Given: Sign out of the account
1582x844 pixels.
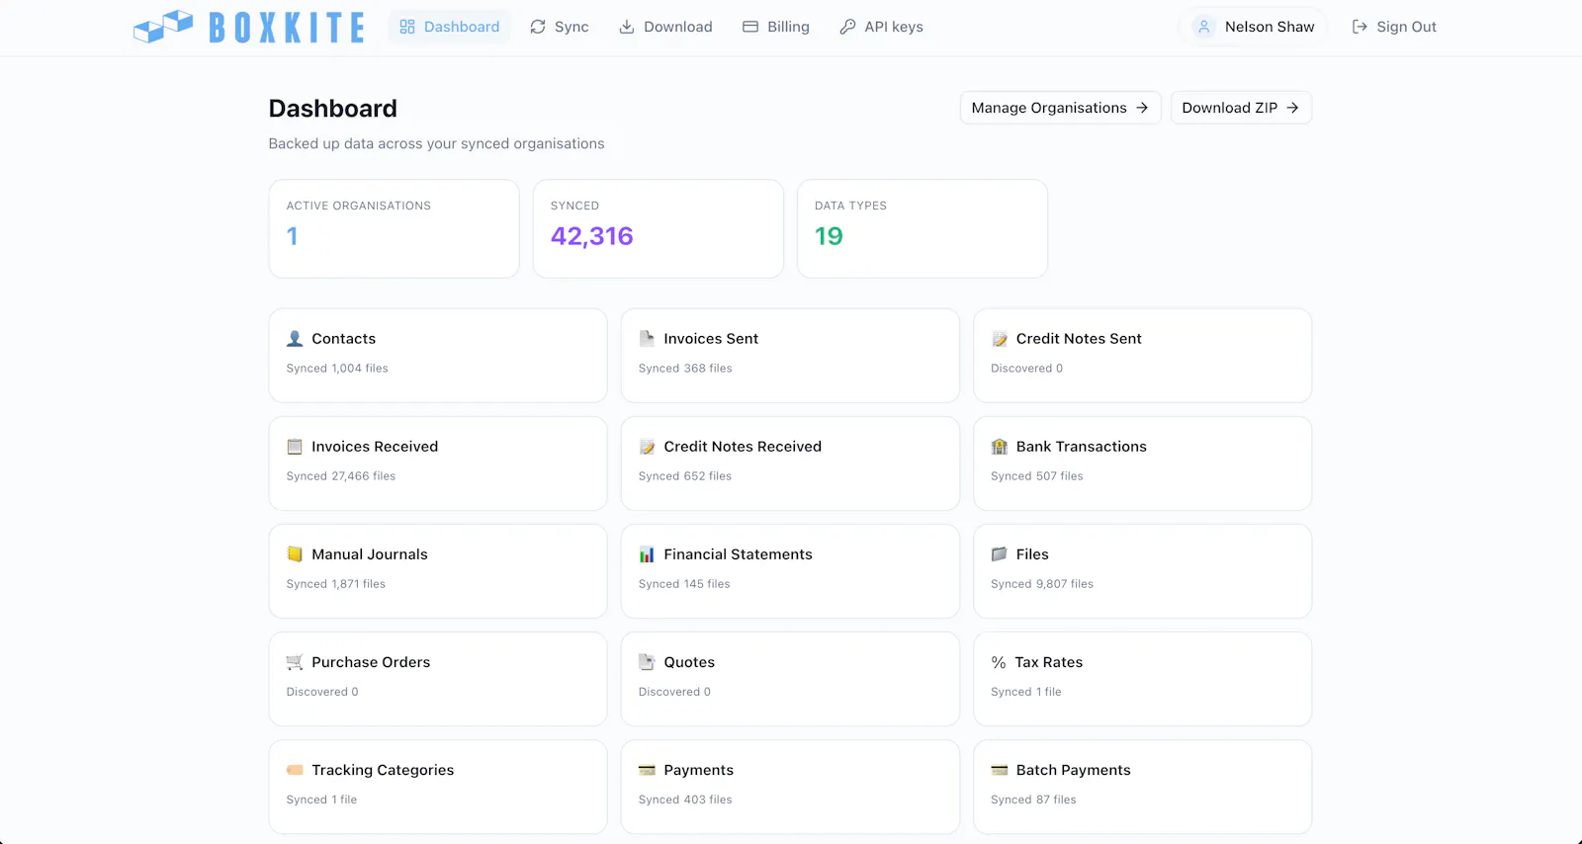Looking at the screenshot, I should coord(1394,27).
